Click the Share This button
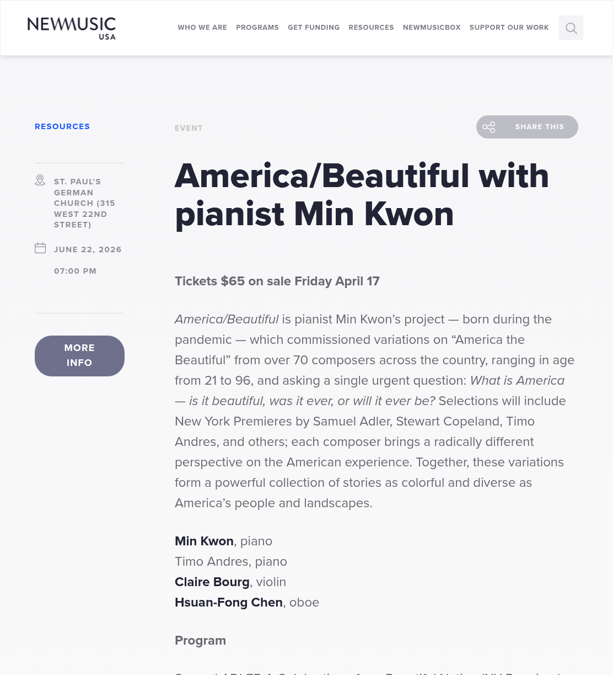The image size is (613, 675). pyautogui.click(x=527, y=127)
